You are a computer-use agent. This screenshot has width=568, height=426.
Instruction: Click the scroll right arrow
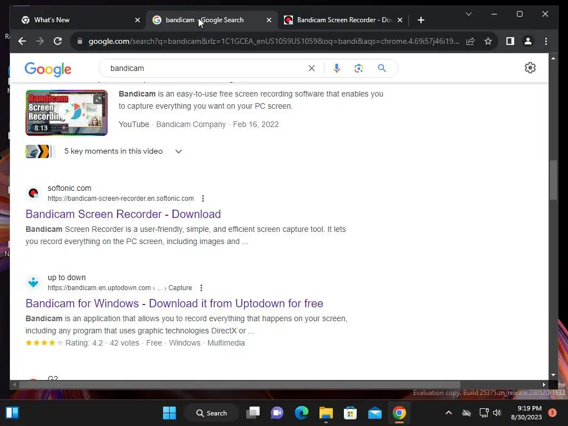(x=544, y=385)
